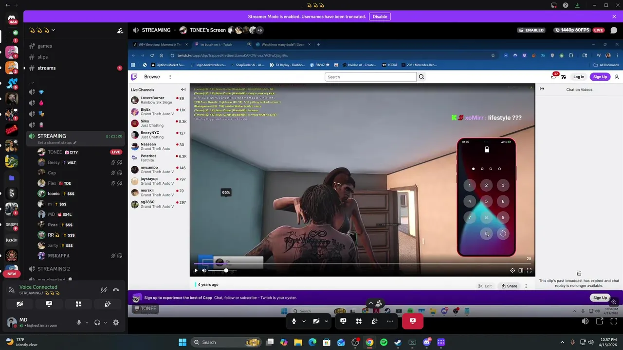Open Twitch video settings gear

[513, 271]
